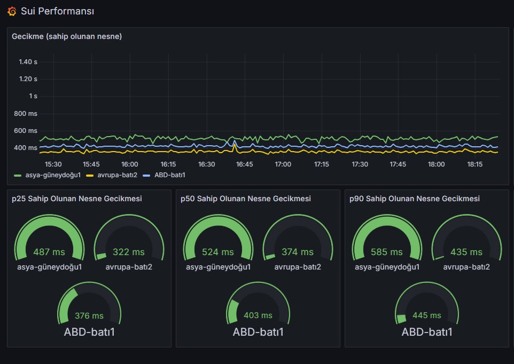Click the 18:15 time axis label
The image size is (514, 364).
(x=474, y=164)
